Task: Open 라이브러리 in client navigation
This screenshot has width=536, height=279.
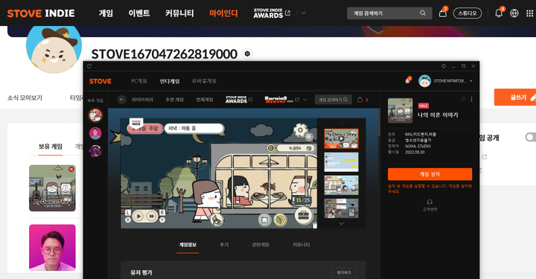Action: click(x=142, y=100)
